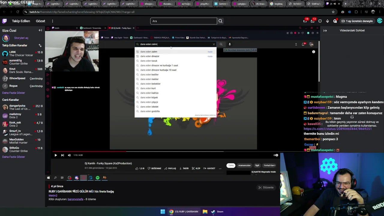This screenshot has height=216, width=384.
Task: Open the Metin2 category link
Action: click(x=53, y=195)
